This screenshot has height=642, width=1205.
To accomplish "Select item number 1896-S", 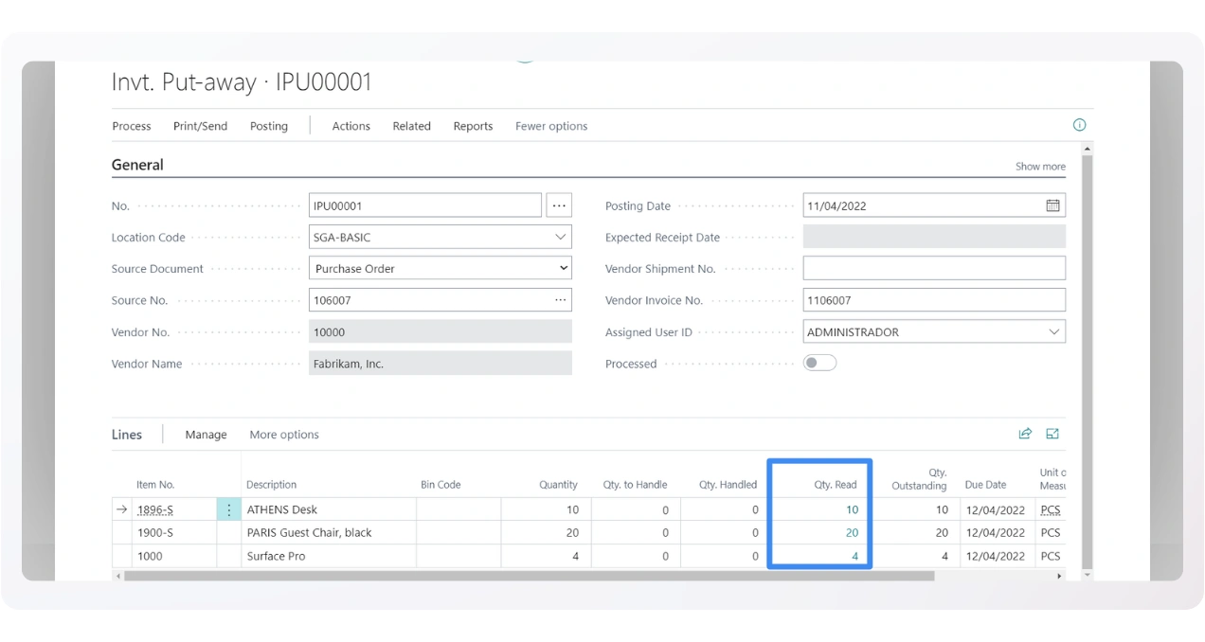I will pyautogui.click(x=155, y=509).
